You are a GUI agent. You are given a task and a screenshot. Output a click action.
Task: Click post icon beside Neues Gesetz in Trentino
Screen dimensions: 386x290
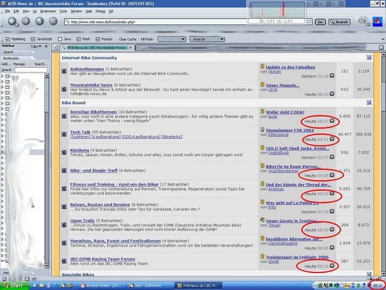(262, 220)
